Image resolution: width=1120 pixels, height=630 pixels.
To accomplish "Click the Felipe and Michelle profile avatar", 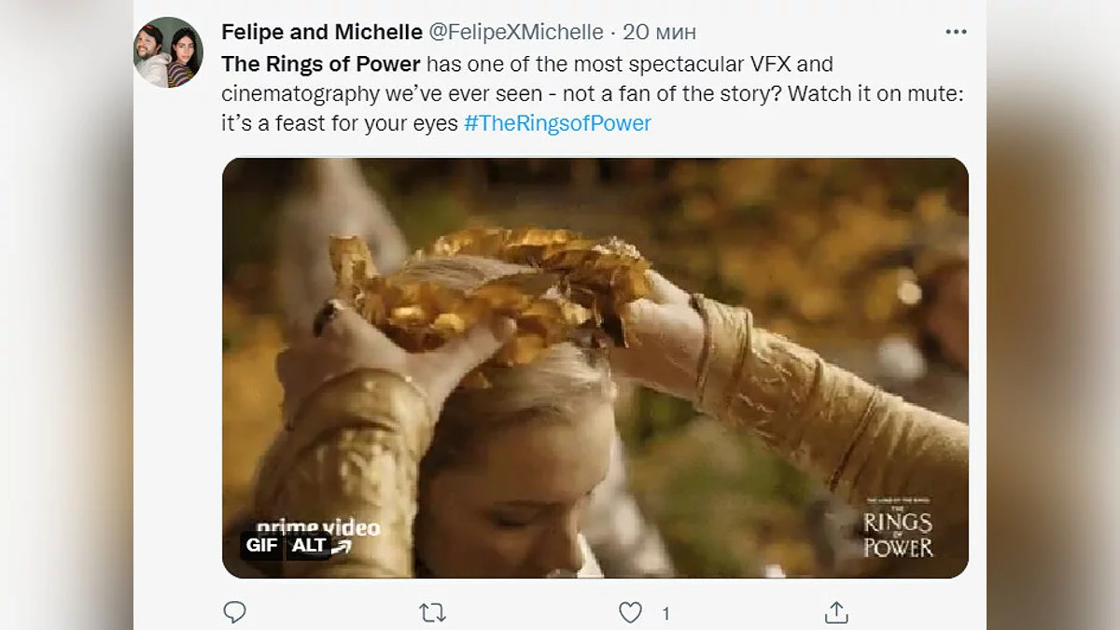I will pyautogui.click(x=168, y=52).
